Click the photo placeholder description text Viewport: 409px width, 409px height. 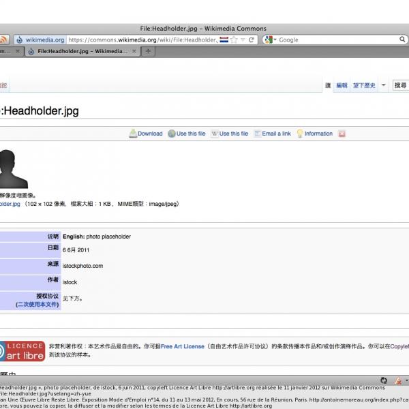coord(108,237)
